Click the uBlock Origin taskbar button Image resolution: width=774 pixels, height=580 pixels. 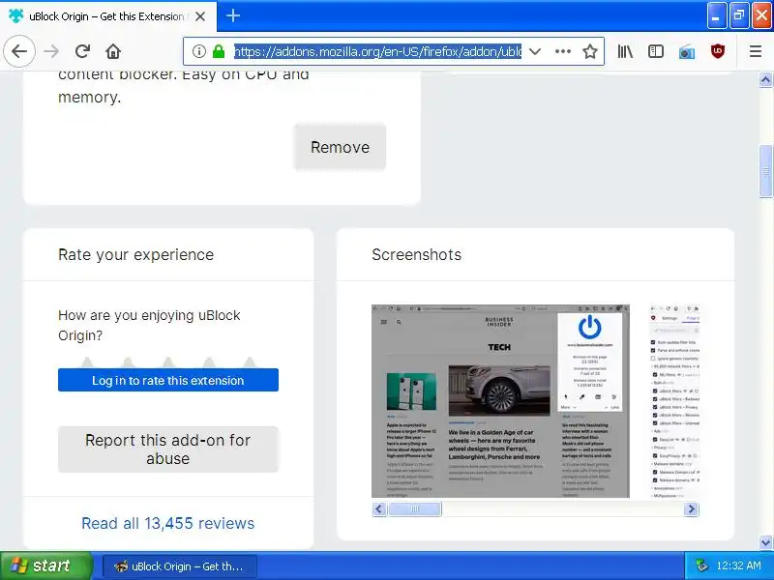pos(180,566)
